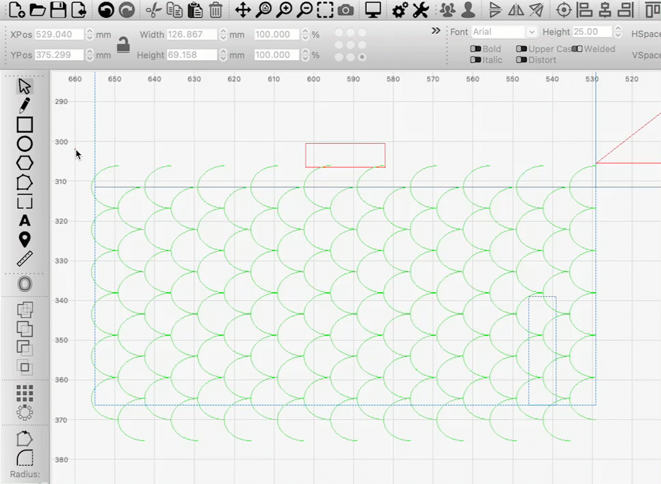Toggle the aspect ratio lock

[123, 44]
